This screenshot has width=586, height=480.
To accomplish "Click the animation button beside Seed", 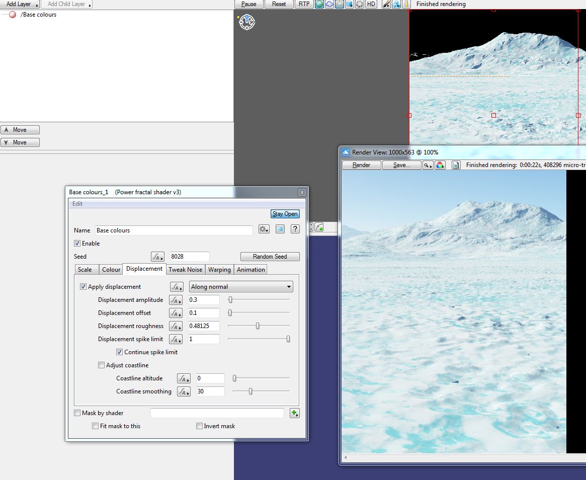I will (157, 257).
